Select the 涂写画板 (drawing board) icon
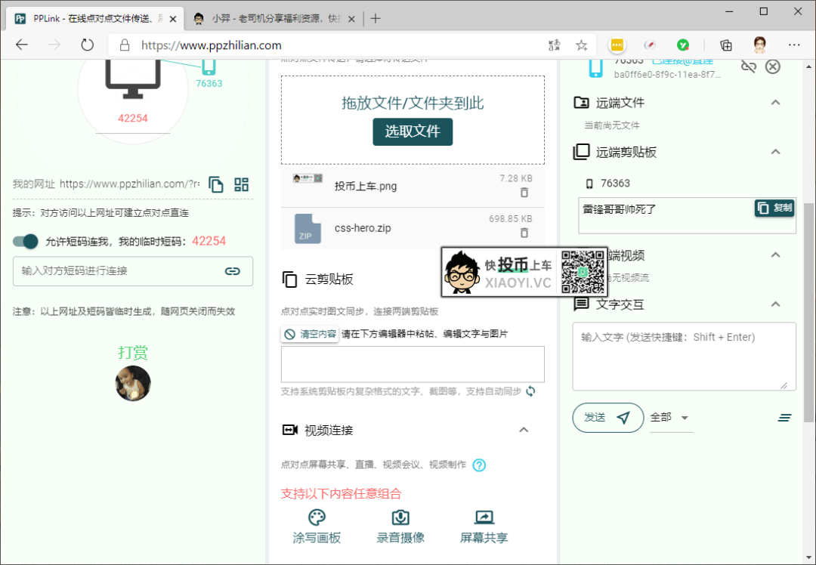Screen dimensions: 816x565 tap(316, 520)
